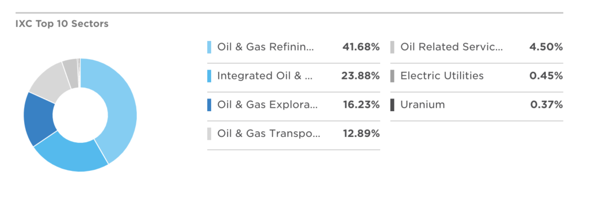Image resolution: width=589 pixels, height=213 pixels.
Task: Click the Integrated Oil legend color swatch
Action: click(x=209, y=76)
